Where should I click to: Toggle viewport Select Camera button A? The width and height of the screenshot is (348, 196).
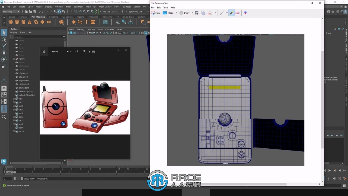71,33
